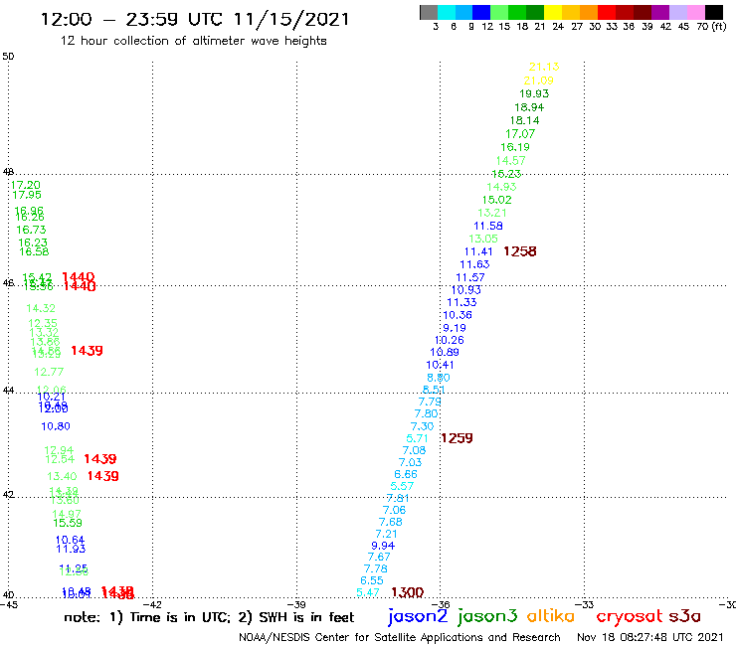The width and height of the screenshot is (736, 646).
Task: Select the blue value 10.80
Action: (56, 426)
